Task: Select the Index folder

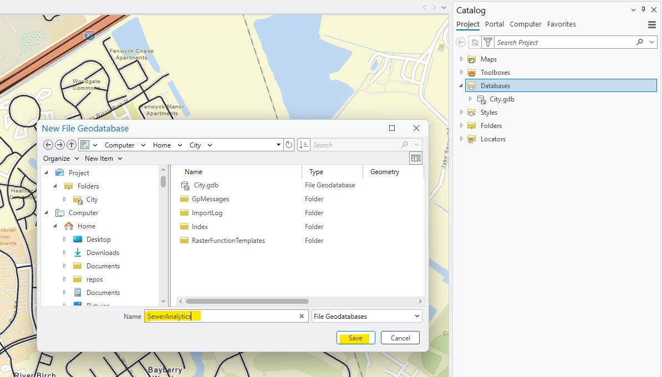Action: (200, 227)
